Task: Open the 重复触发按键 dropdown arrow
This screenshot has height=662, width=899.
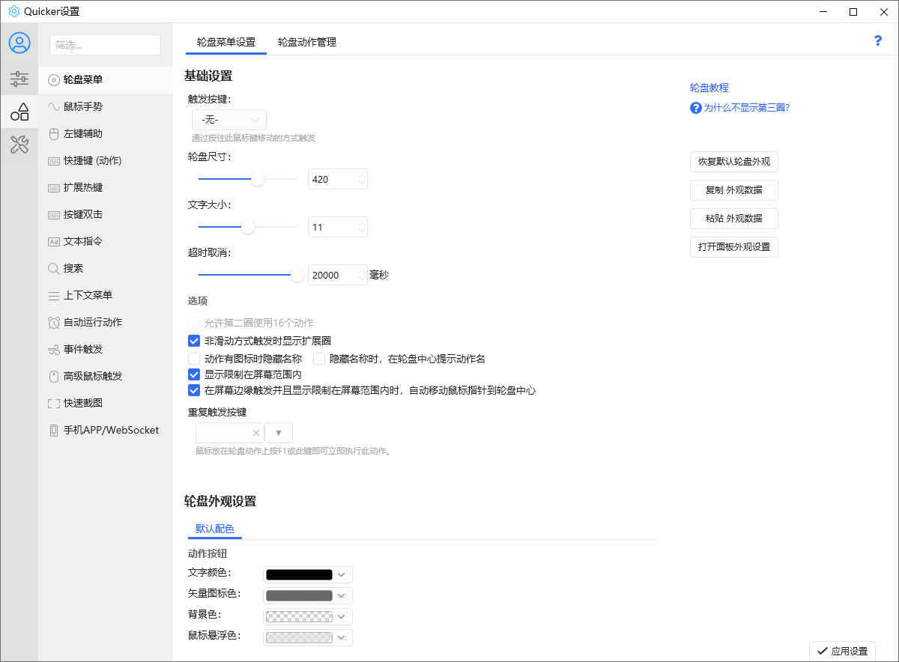Action: (279, 433)
